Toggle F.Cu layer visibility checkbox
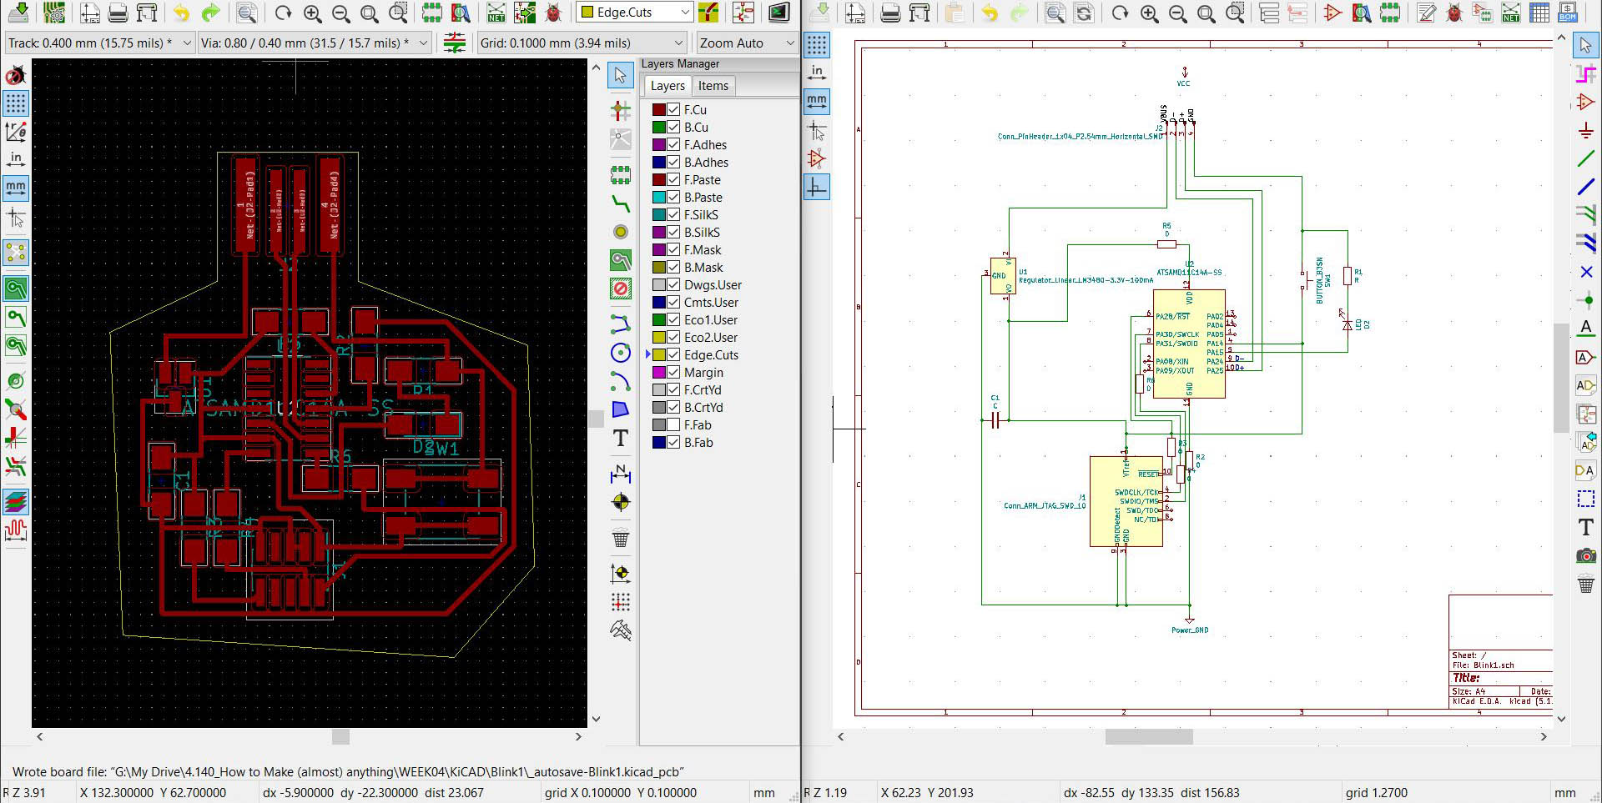The image size is (1602, 803). point(673,109)
